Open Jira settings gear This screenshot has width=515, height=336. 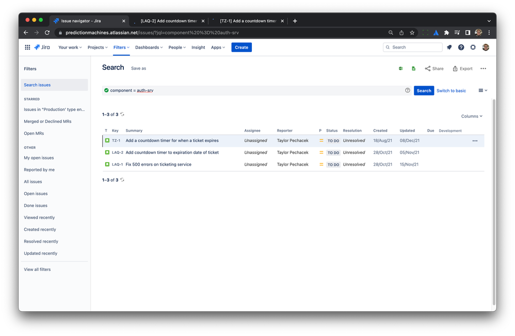[x=473, y=47]
